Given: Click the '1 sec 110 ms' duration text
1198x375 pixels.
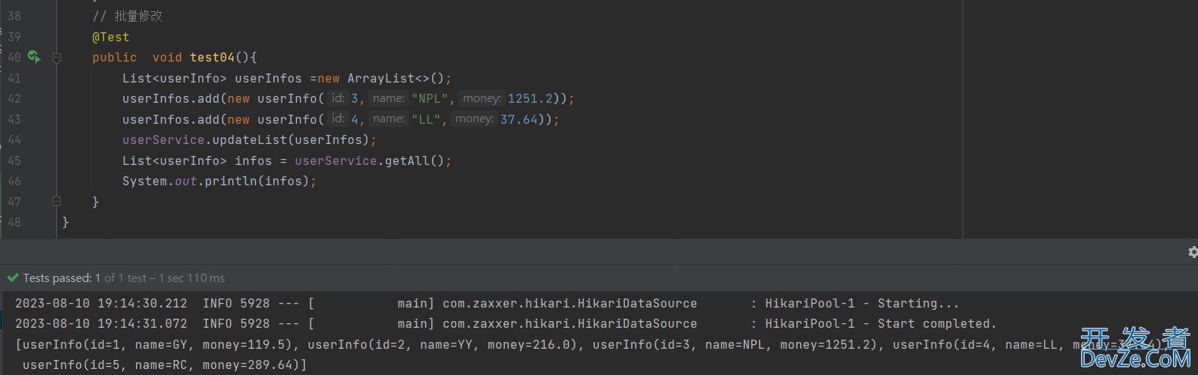Looking at the screenshot, I should (x=192, y=277).
